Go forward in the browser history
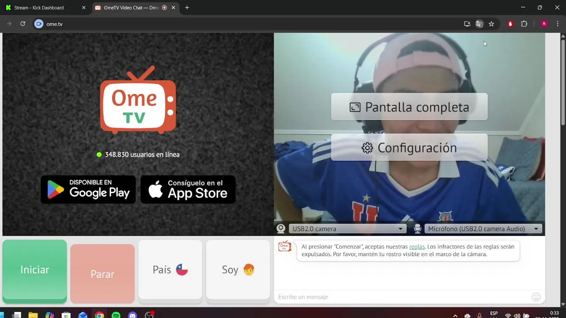 point(9,24)
